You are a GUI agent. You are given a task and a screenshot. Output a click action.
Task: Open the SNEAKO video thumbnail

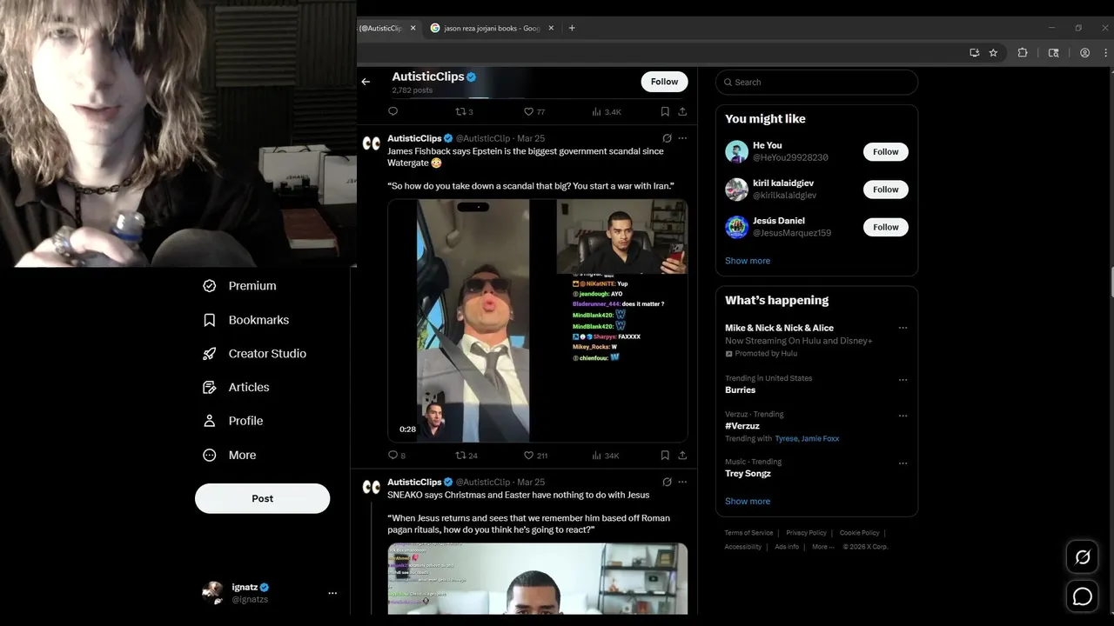(x=538, y=579)
